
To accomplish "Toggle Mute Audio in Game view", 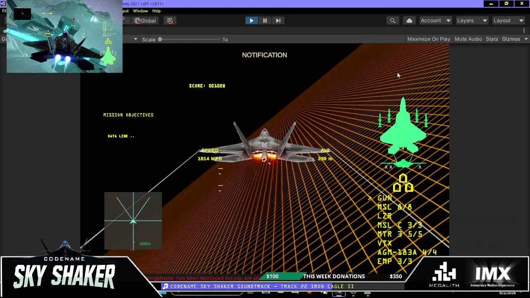I will click(x=468, y=39).
